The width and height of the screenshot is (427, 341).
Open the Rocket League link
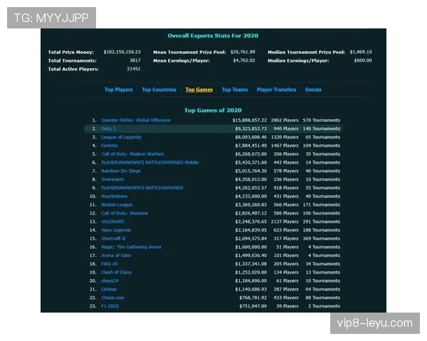(117, 205)
